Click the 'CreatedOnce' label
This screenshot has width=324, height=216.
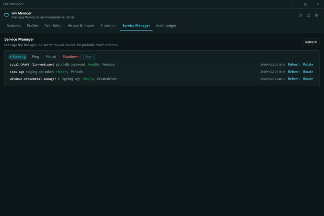click(107, 79)
